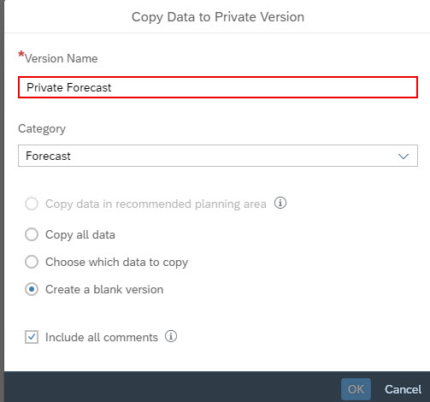430x402 pixels.
Task: Confirm the dialog with OK button
Action: 356,389
